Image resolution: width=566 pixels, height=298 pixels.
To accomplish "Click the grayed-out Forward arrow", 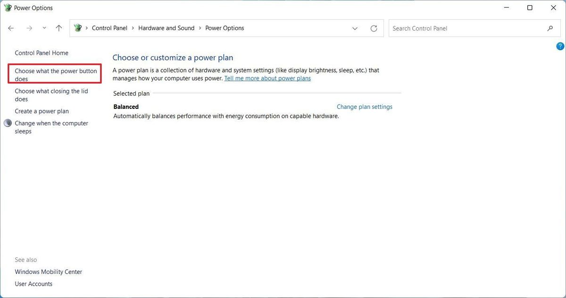I will (29, 28).
